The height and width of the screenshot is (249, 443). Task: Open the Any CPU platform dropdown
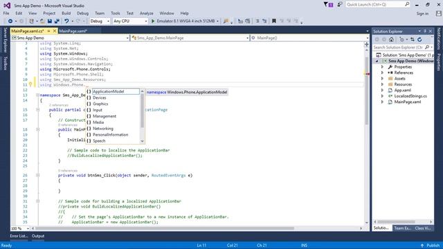[x=130, y=21]
